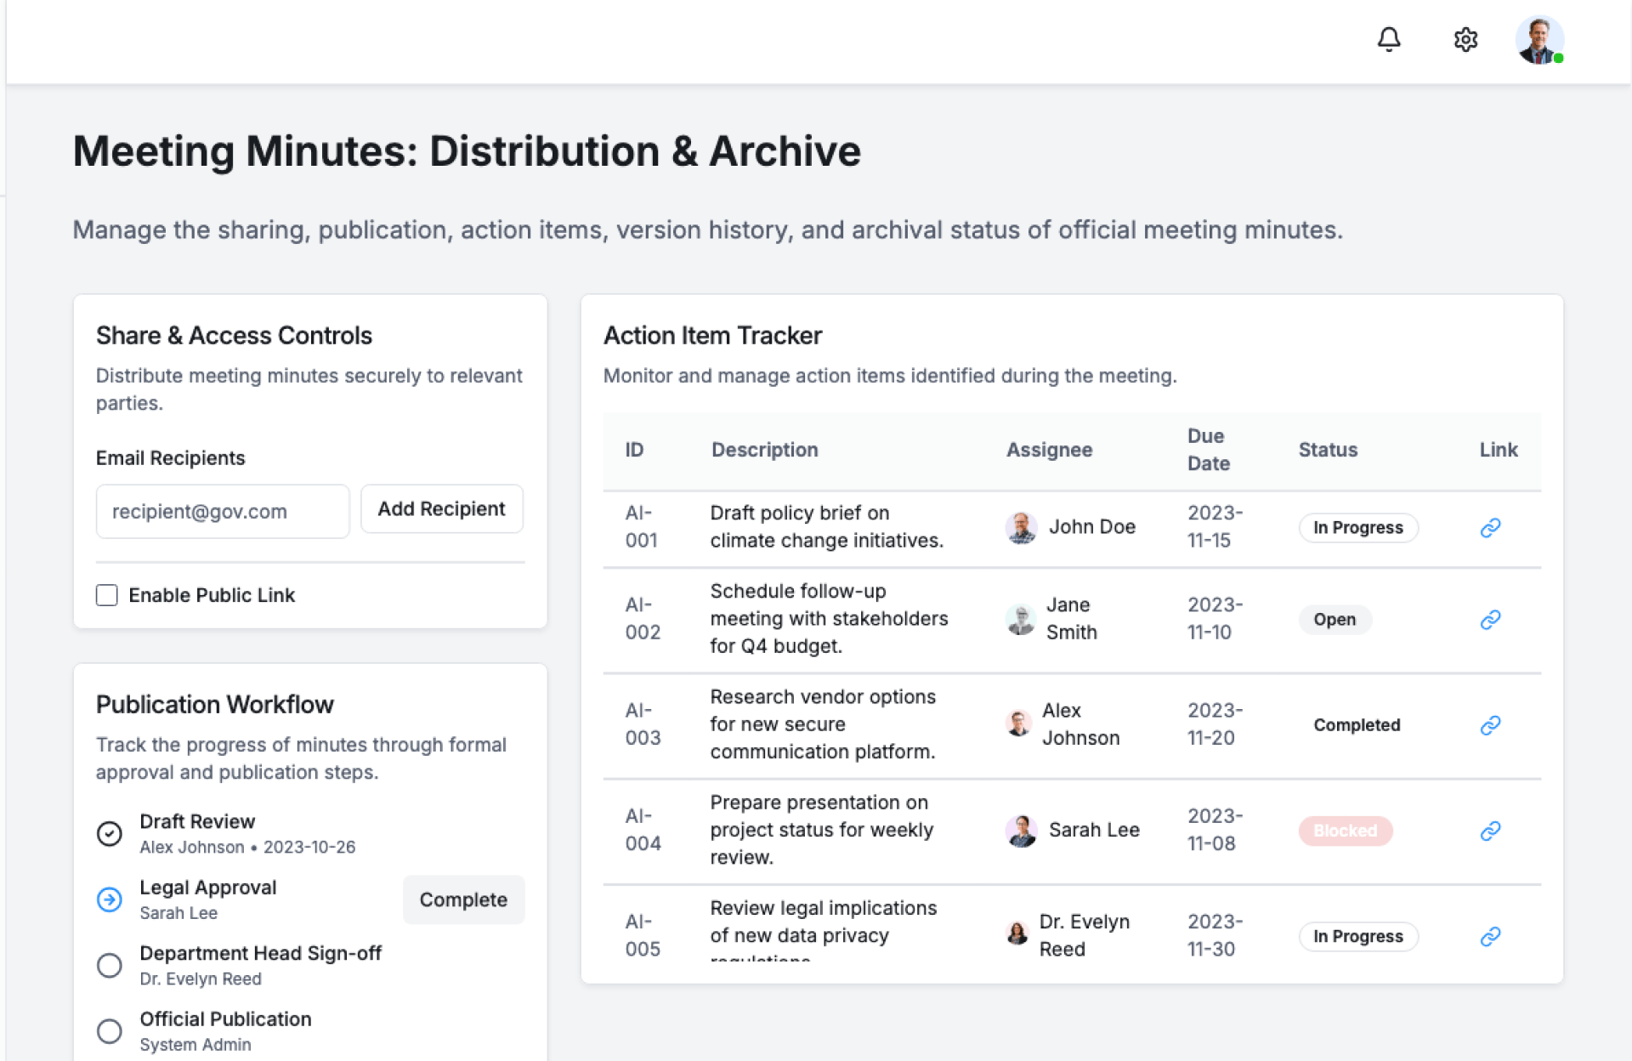The height and width of the screenshot is (1061, 1632).
Task: Mark Legal Approval step as Complete
Action: [x=463, y=899]
